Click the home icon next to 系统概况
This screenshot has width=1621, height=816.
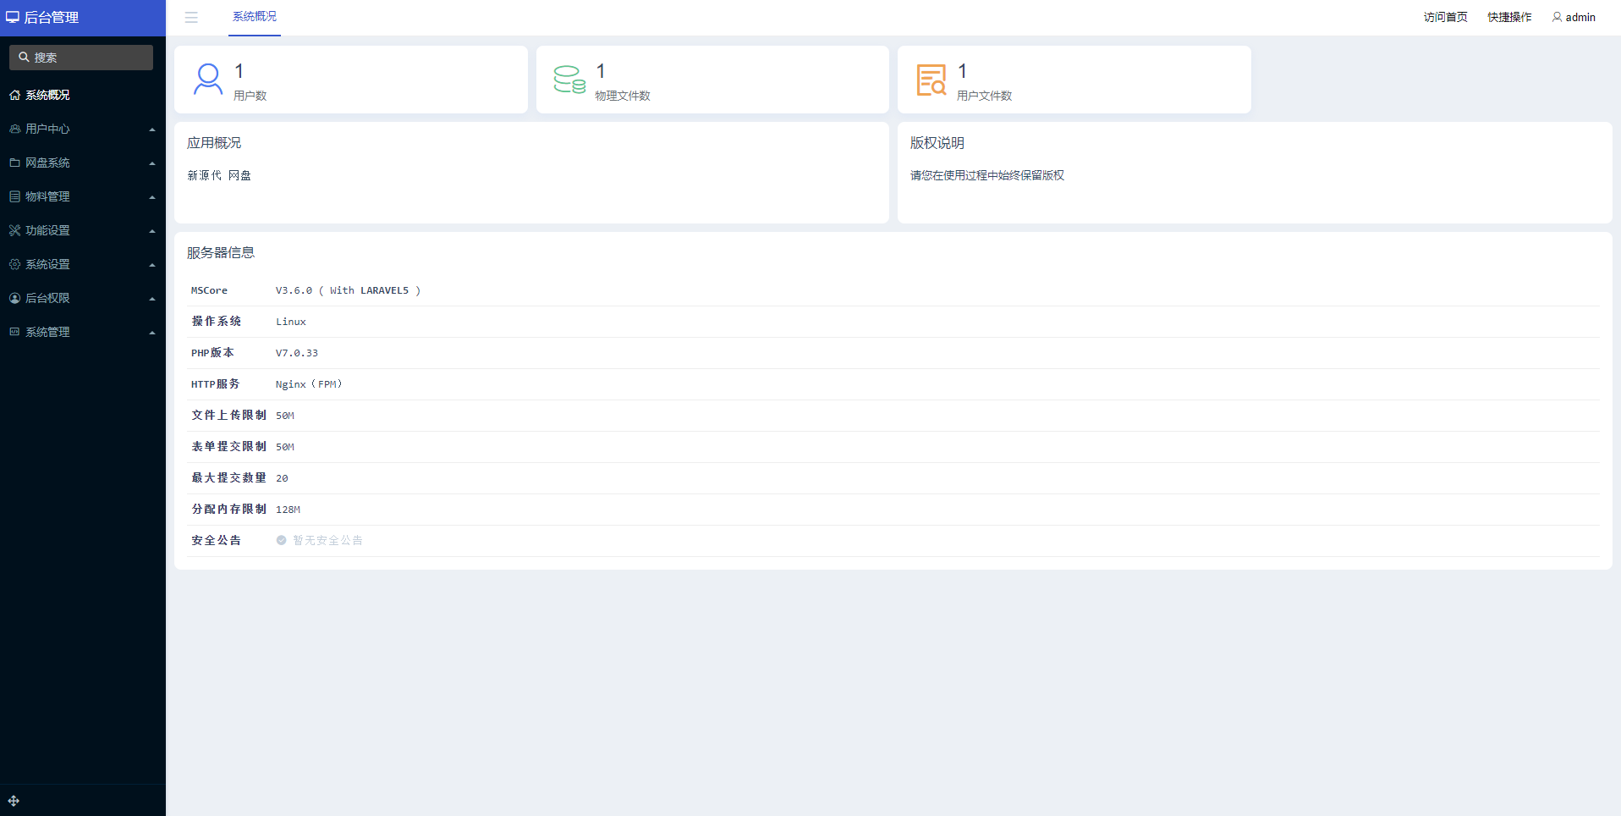click(14, 95)
